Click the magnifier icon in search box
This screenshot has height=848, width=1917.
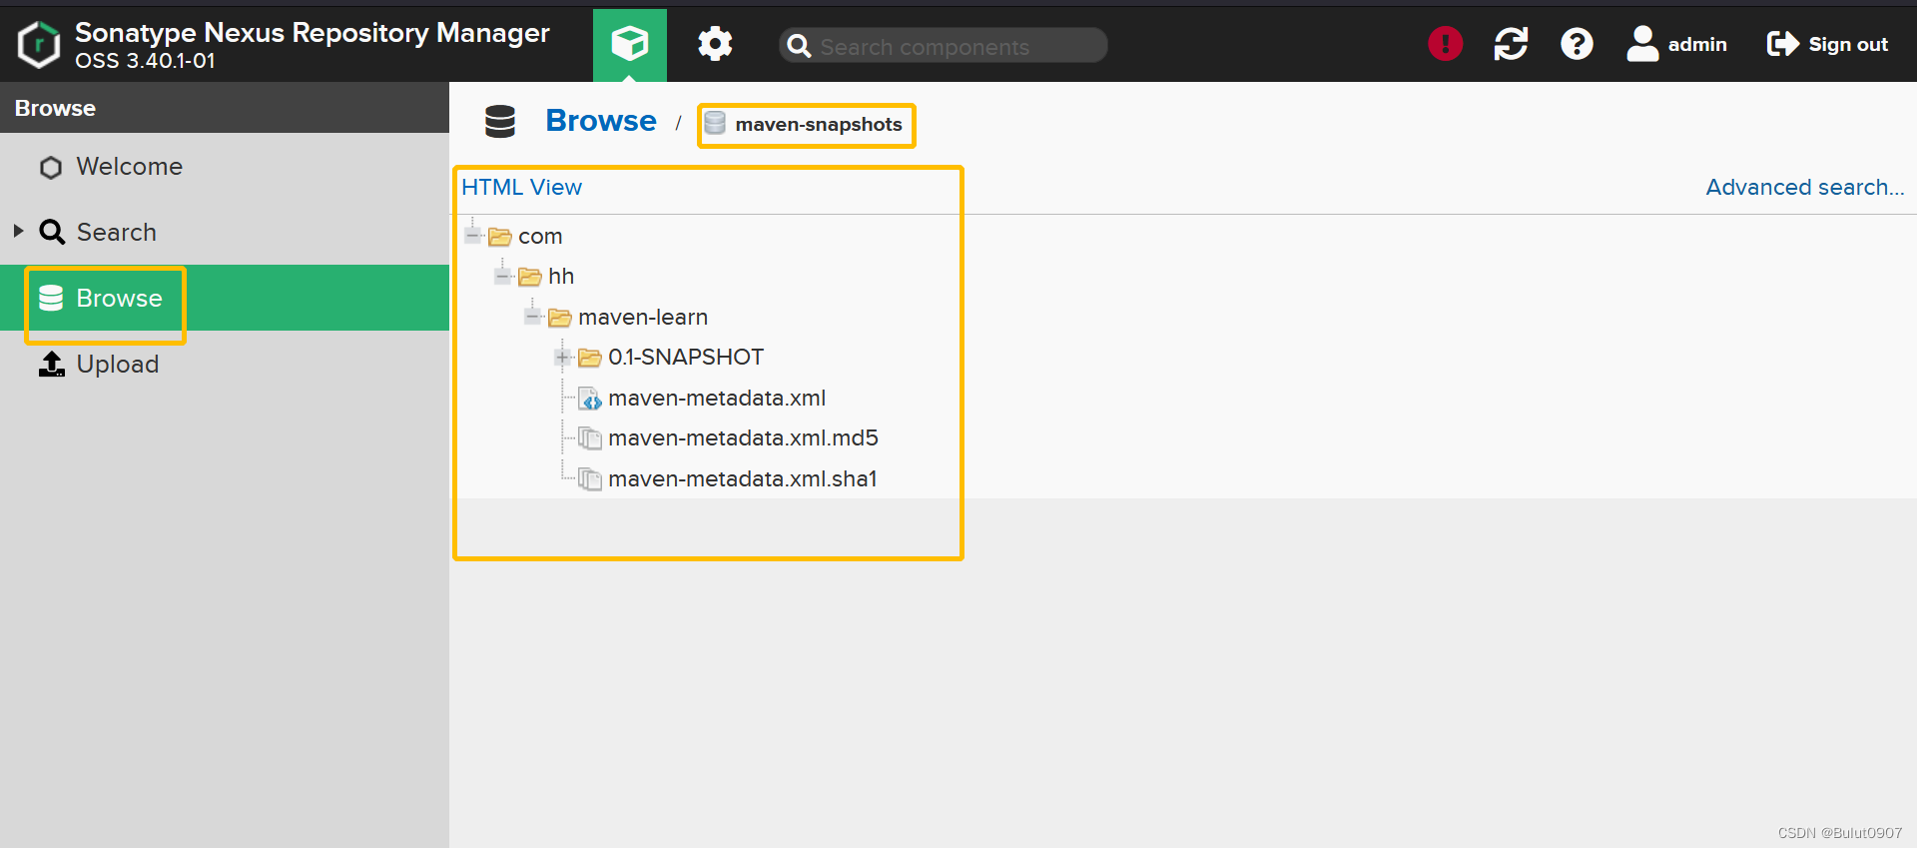pos(799,46)
